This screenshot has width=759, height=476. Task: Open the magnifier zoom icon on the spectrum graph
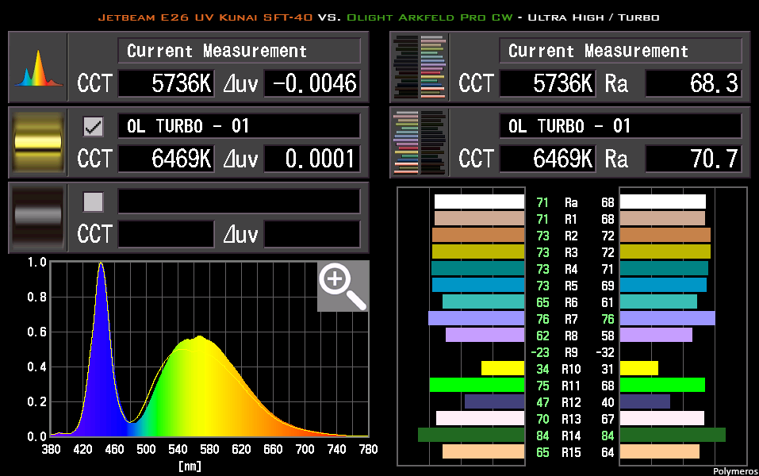[x=342, y=286]
